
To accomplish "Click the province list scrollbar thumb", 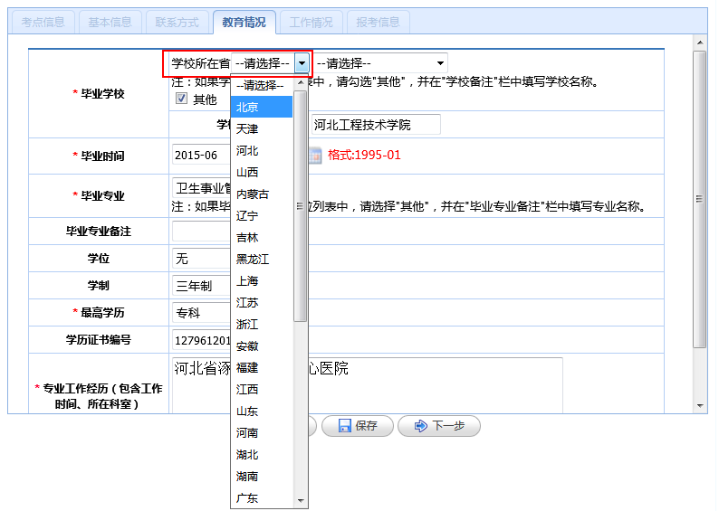I will pos(301,206).
